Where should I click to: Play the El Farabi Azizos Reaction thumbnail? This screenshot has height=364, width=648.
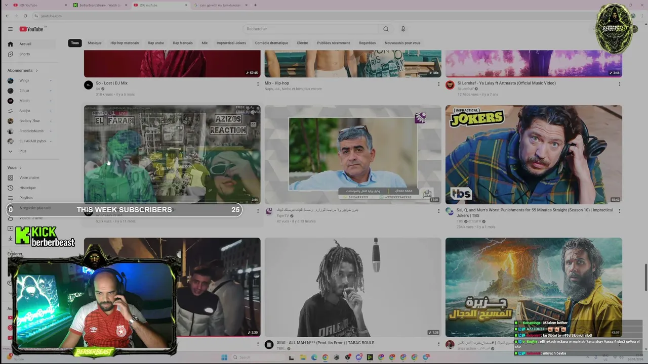[x=172, y=155]
